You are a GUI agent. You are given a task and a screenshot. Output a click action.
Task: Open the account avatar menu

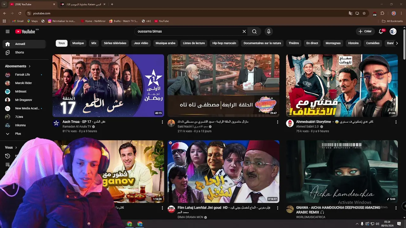point(393,31)
